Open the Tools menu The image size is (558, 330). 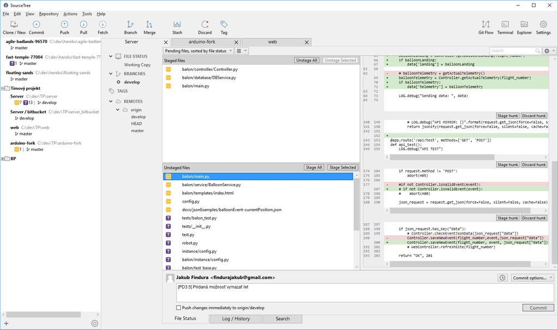(87, 14)
